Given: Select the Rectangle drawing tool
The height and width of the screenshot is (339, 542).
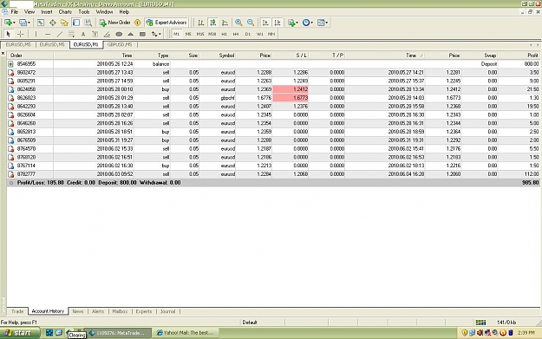Looking at the screenshot, I should tap(142, 34).
